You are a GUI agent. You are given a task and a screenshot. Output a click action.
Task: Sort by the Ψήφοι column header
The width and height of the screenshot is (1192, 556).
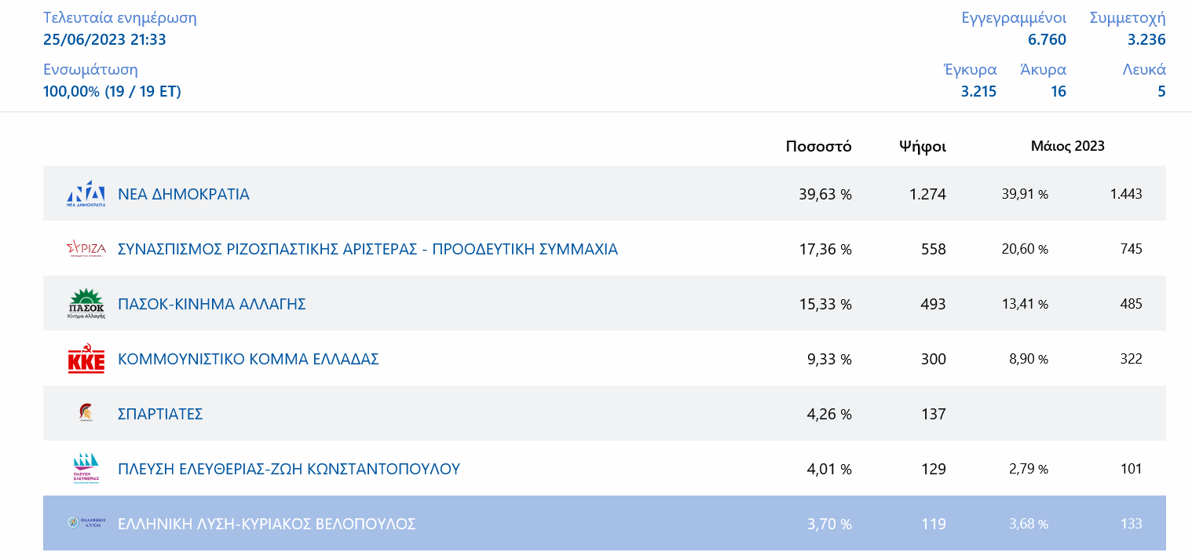923,145
